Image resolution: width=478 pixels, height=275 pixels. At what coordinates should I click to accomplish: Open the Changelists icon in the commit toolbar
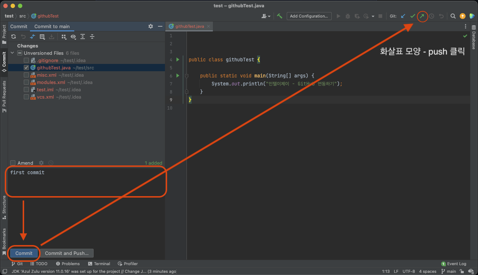tap(42, 37)
